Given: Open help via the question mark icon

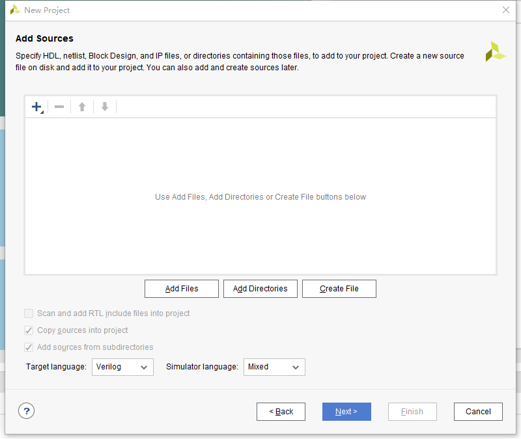Looking at the screenshot, I should [x=26, y=410].
